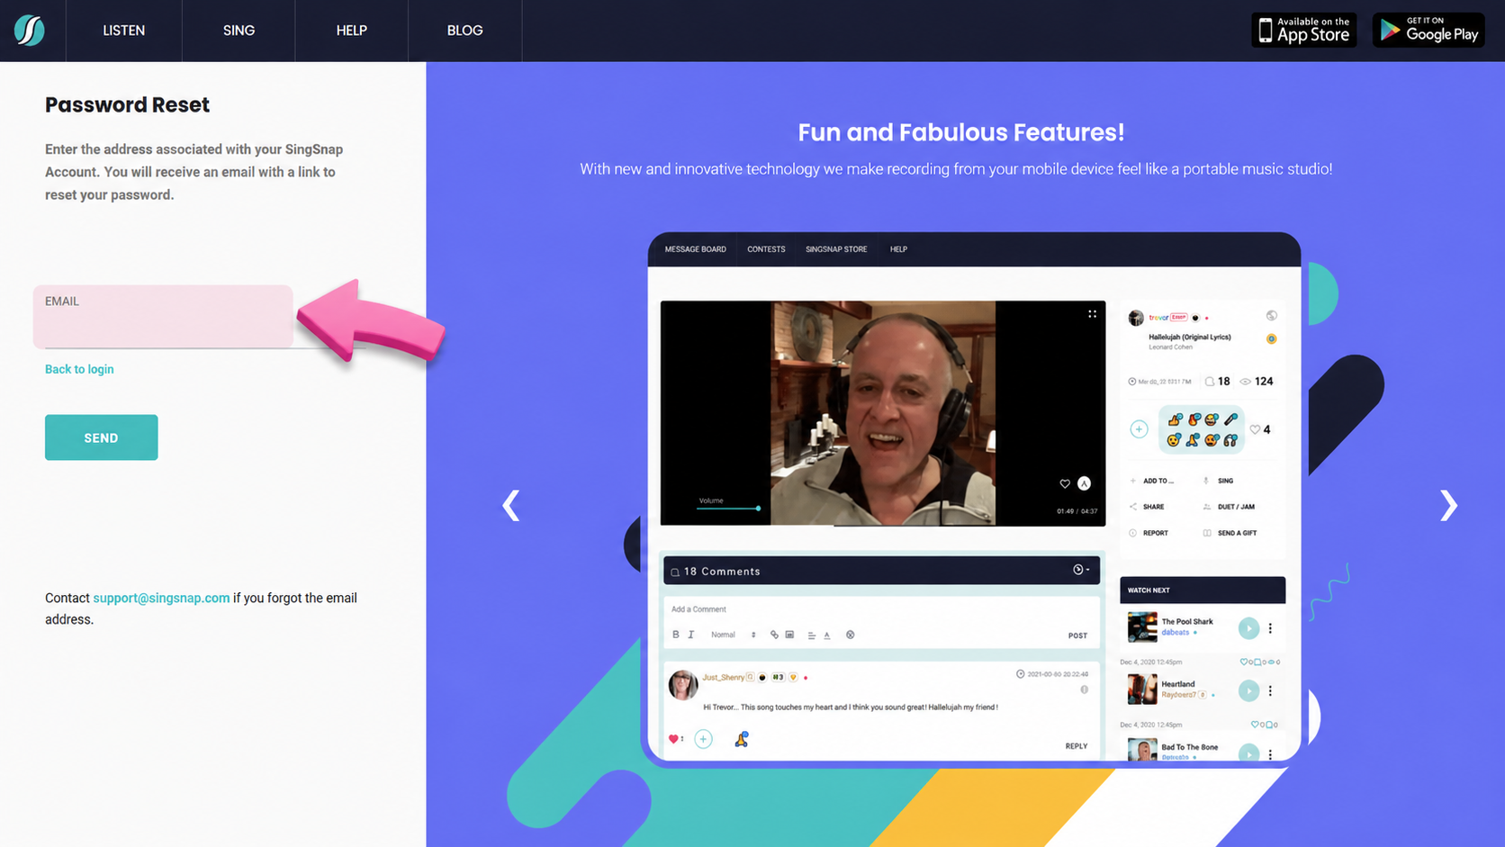Click the bold B formatting icon

coord(676,635)
